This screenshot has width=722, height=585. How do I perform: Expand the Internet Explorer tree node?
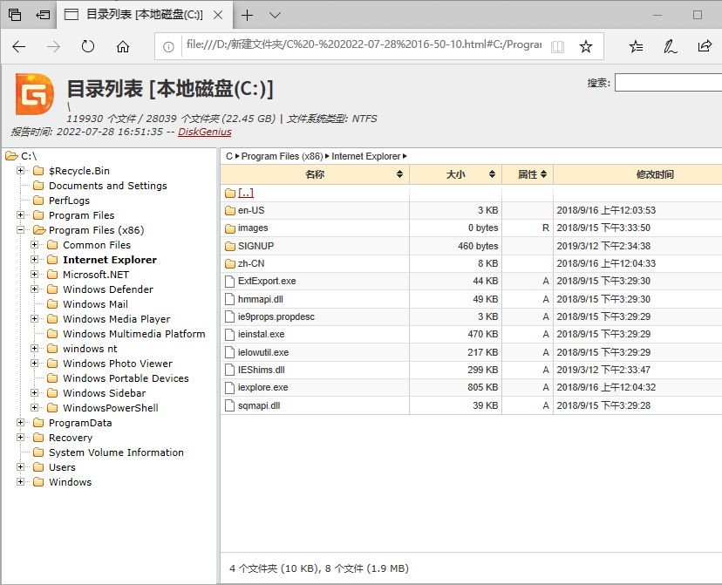point(35,260)
